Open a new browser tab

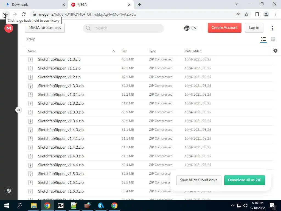(x=140, y=5)
